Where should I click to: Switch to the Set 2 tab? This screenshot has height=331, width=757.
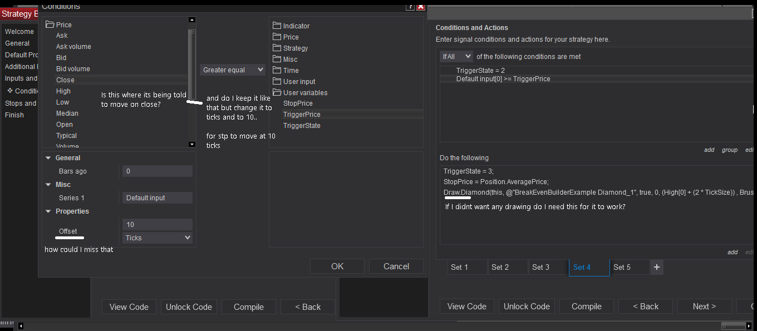500,267
